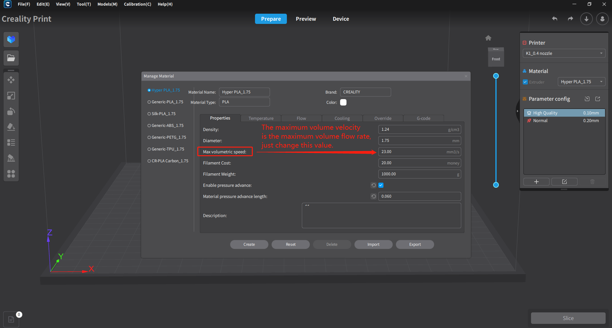The image size is (612, 328).
Task: Switch to the Temperature tab
Action: [261, 118]
